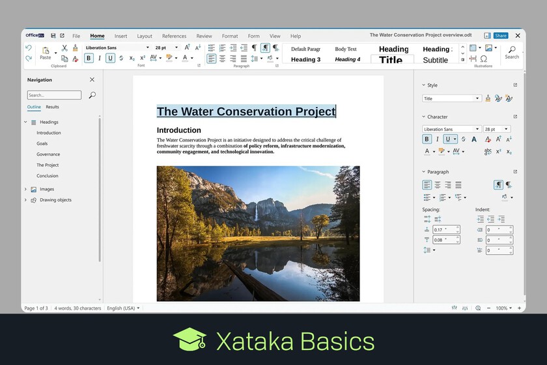Click the Strikethrough icon in ribbon

121,58
